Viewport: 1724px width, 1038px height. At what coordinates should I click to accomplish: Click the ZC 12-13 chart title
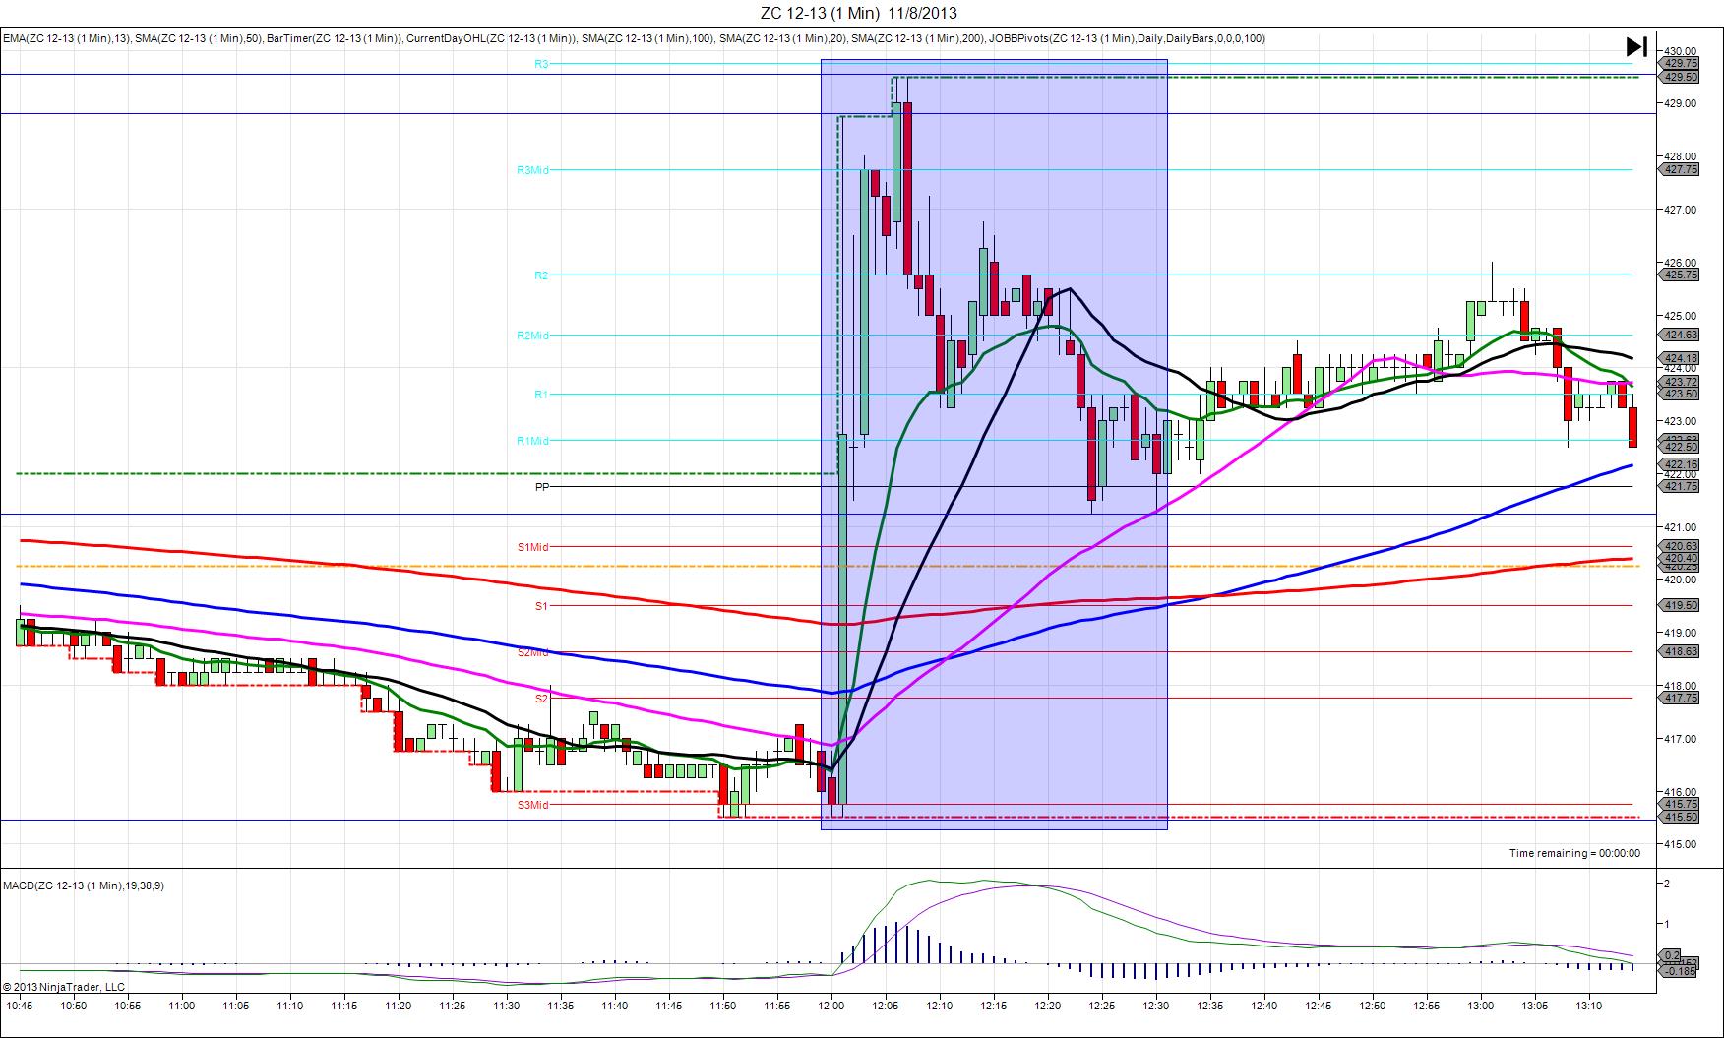click(x=858, y=13)
